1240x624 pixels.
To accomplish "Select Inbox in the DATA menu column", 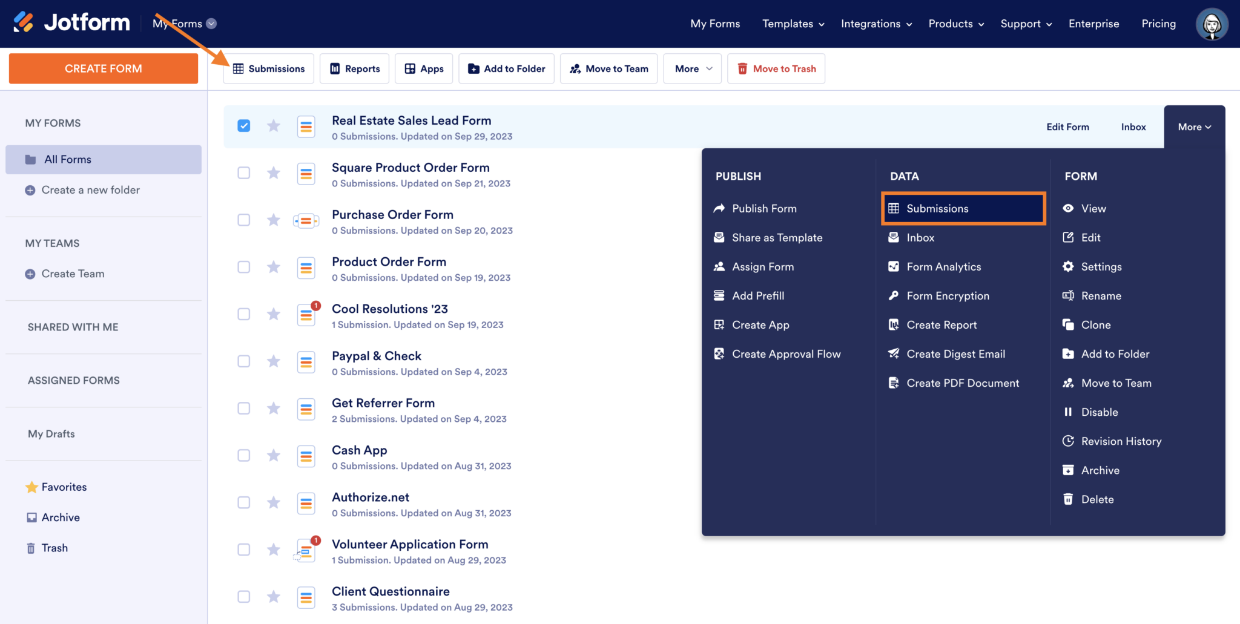I will (919, 237).
